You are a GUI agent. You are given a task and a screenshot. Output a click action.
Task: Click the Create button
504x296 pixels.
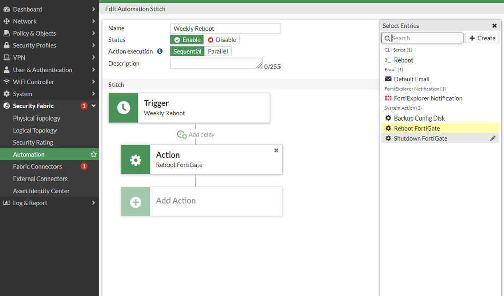click(x=482, y=38)
